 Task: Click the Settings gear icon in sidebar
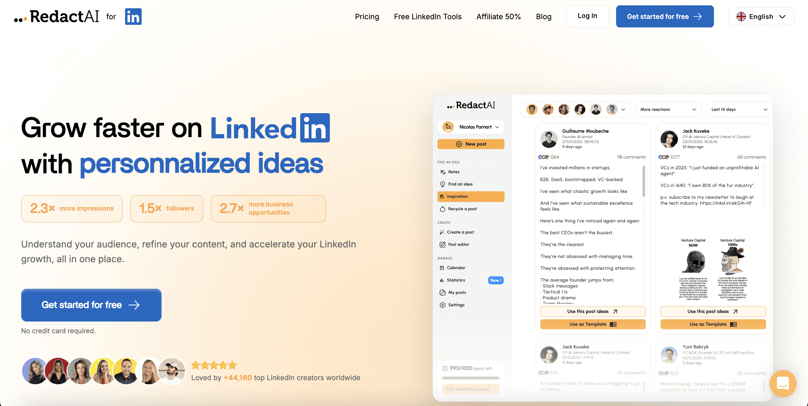point(443,305)
